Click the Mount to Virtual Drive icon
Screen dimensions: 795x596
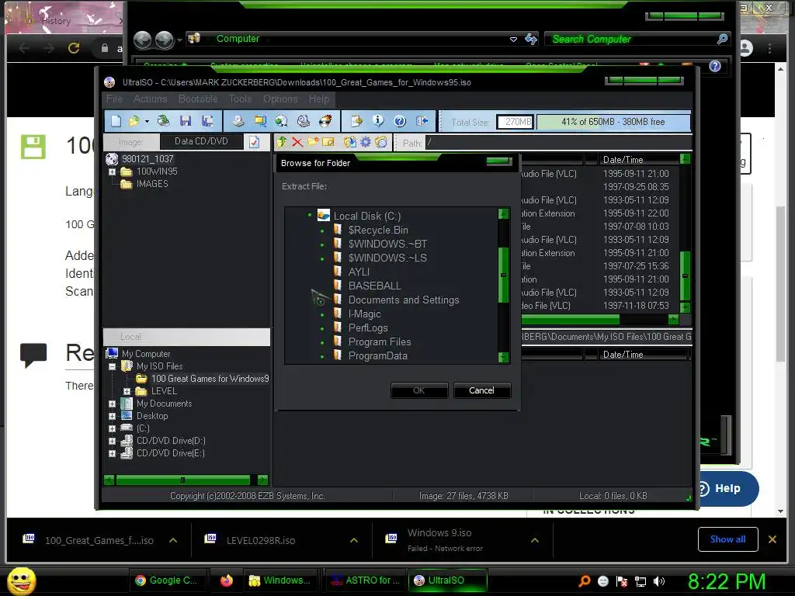coord(304,121)
